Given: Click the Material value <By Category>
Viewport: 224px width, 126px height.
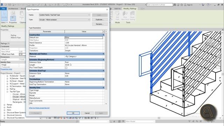Looking at the screenshot, I should [x=84, y=56].
